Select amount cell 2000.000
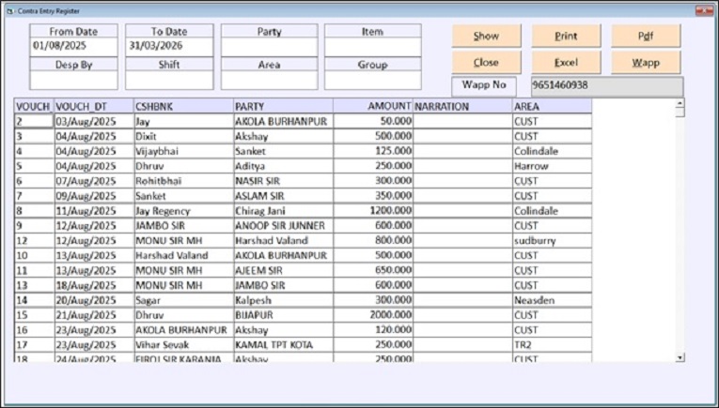 [x=373, y=315]
